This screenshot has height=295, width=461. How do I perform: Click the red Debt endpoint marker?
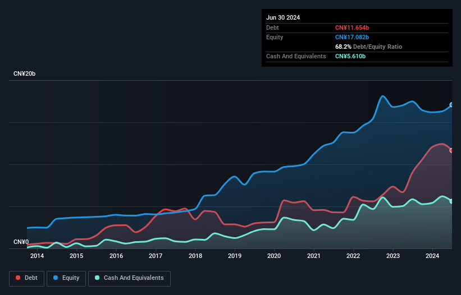(x=452, y=150)
